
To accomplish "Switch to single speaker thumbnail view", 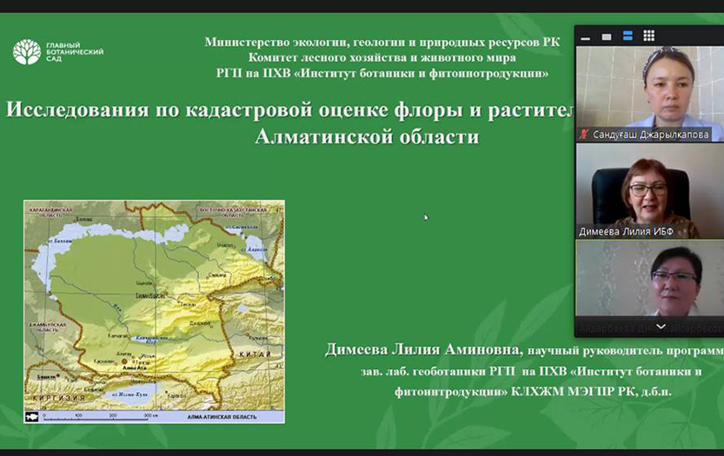I will (607, 36).
